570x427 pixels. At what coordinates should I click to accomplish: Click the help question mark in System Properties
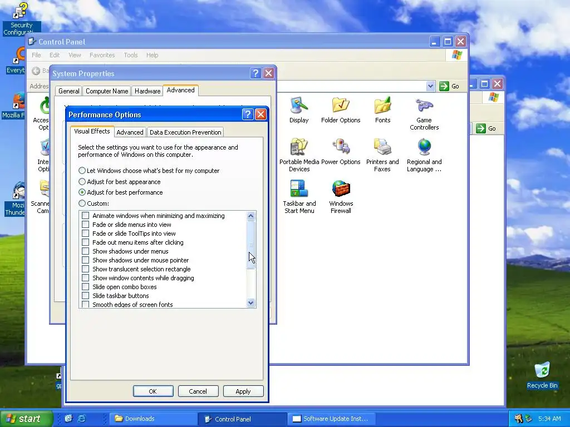pos(255,73)
